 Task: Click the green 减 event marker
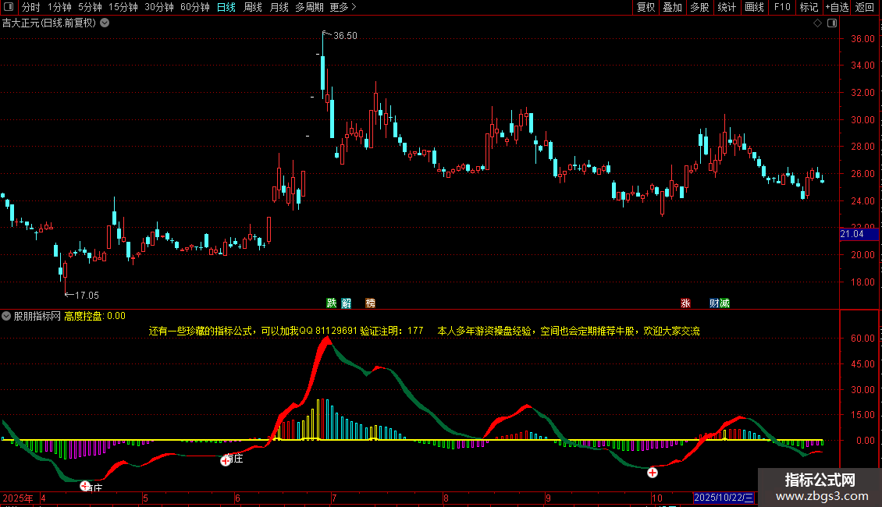coord(724,303)
